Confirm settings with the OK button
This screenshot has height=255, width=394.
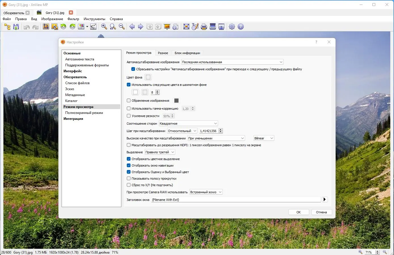pyautogui.click(x=298, y=212)
